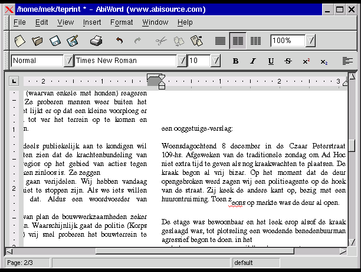The height and width of the screenshot is (272, 361).
Task: Click the Paste clipboard icon
Action: tap(196, 41)
